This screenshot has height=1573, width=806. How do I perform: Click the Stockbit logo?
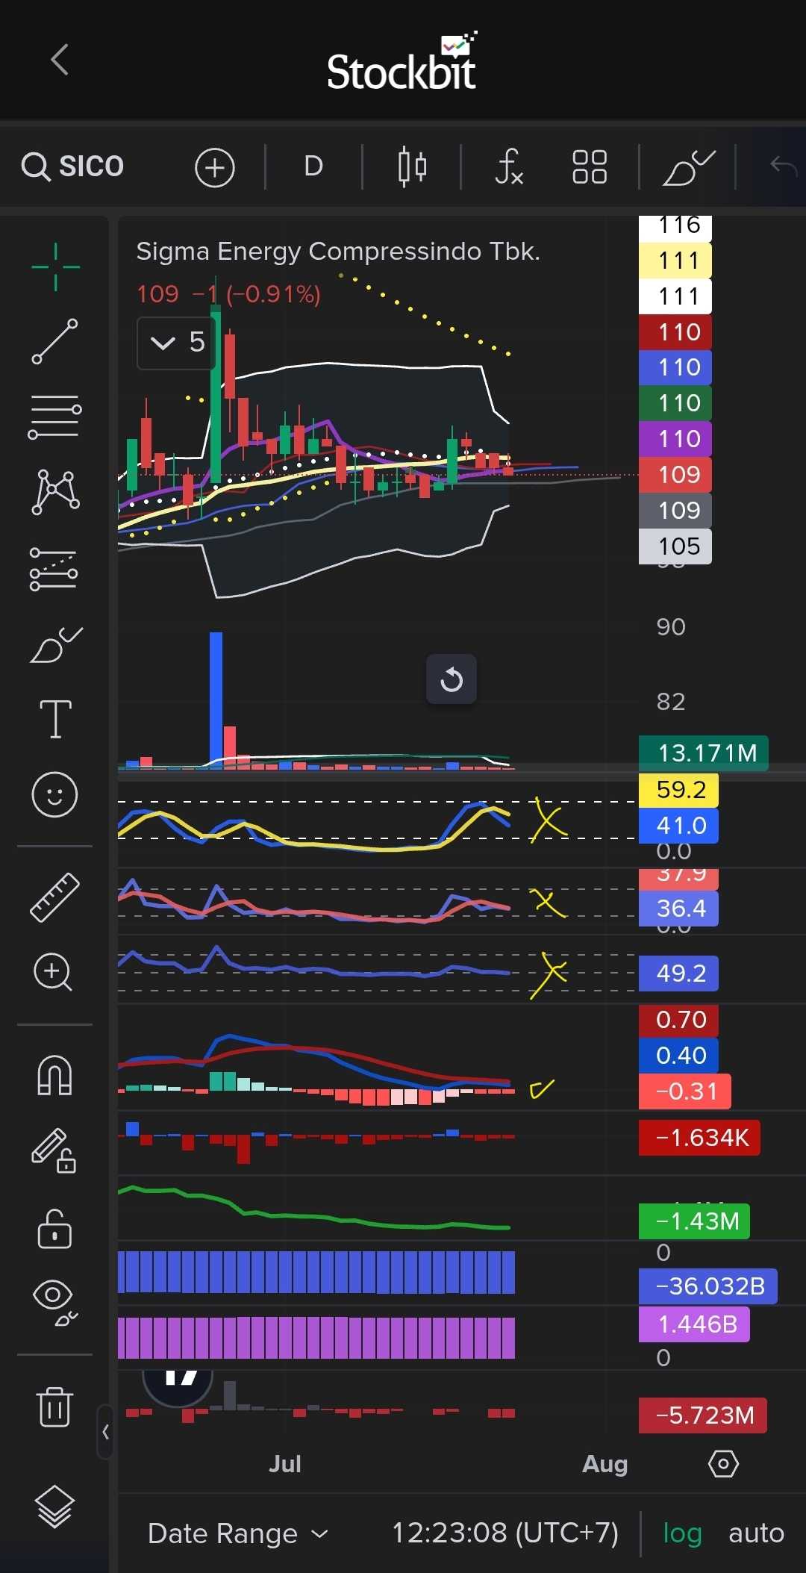[403, 62]
